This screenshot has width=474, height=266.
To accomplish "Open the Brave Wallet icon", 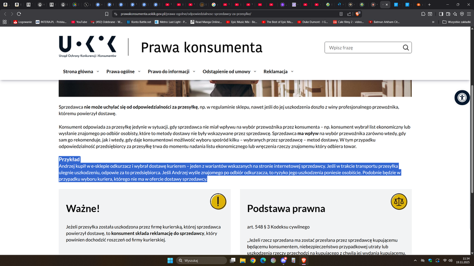I will 448,14.
